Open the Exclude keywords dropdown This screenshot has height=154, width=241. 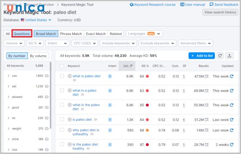click(157, 43)
